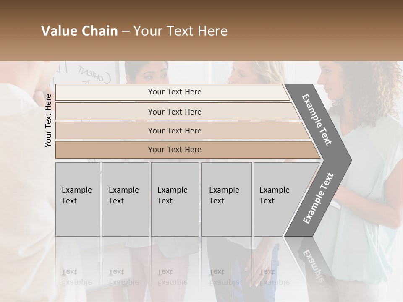Select the third 'Your Text Here' bar
Screen dimensions: 403x302
174,130
